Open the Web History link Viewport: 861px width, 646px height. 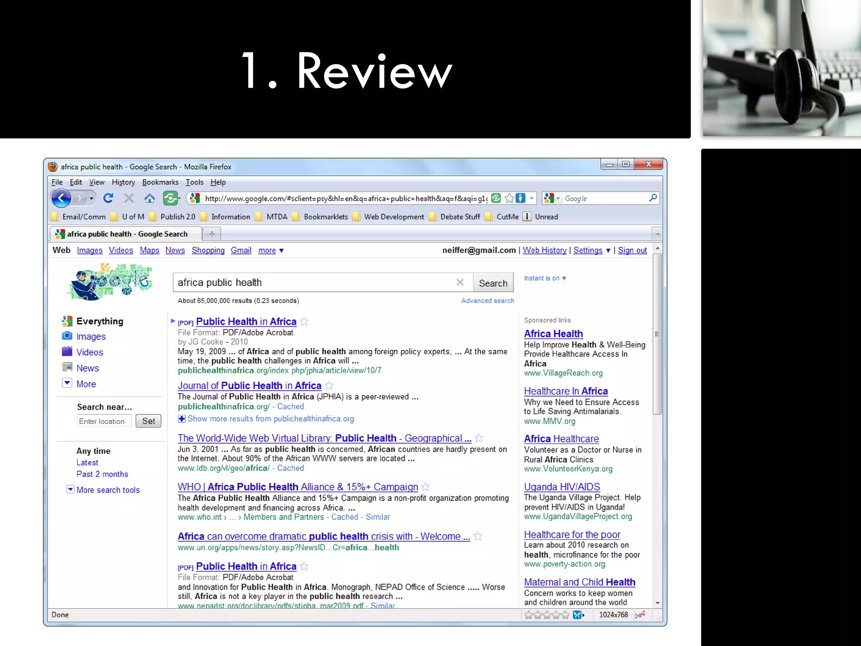(x=544, y=250)
